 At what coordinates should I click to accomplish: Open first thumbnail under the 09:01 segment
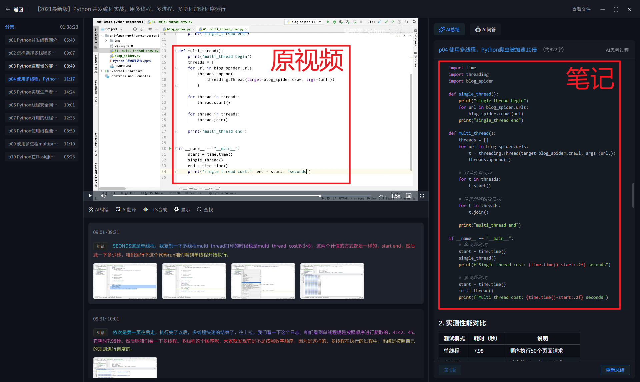pos(125,281)
